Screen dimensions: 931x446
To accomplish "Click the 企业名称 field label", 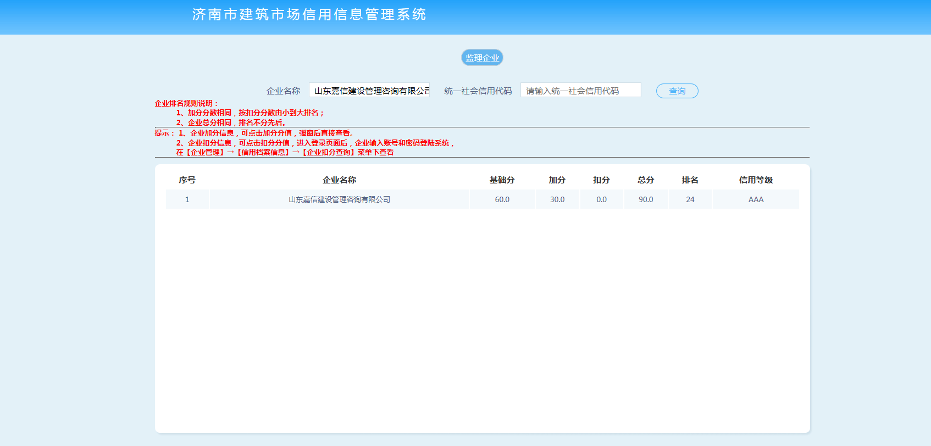I will (284, 91).
